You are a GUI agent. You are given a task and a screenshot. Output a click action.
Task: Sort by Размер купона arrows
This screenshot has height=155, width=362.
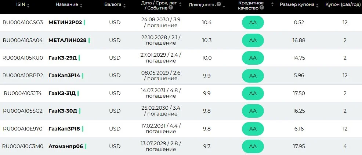tap(317, 5)
